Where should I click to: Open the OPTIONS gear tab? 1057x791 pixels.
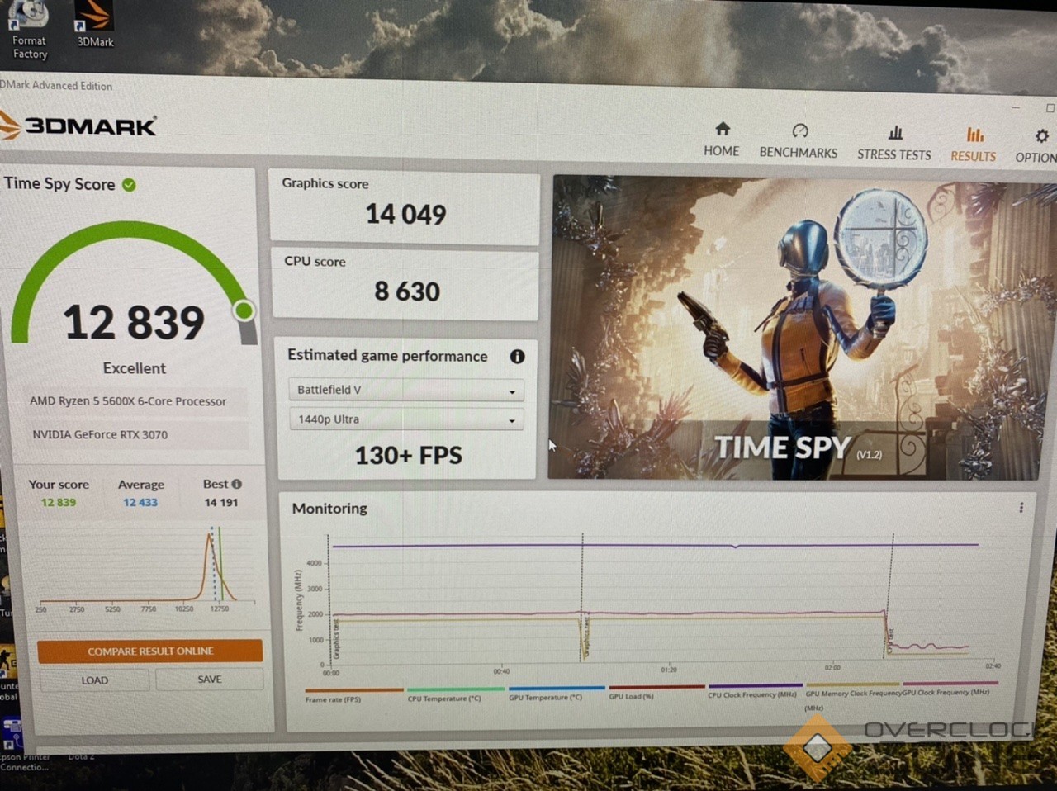[1038, 146]
